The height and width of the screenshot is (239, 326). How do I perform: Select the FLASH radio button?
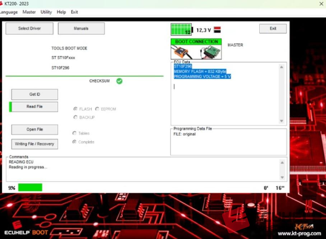pyautogui.click(x=75, y=109)
